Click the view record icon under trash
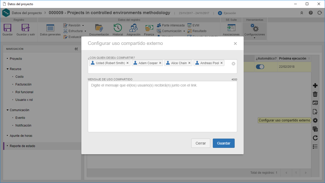The height and width of the screenshot is (183, 325). pos(315,103)
